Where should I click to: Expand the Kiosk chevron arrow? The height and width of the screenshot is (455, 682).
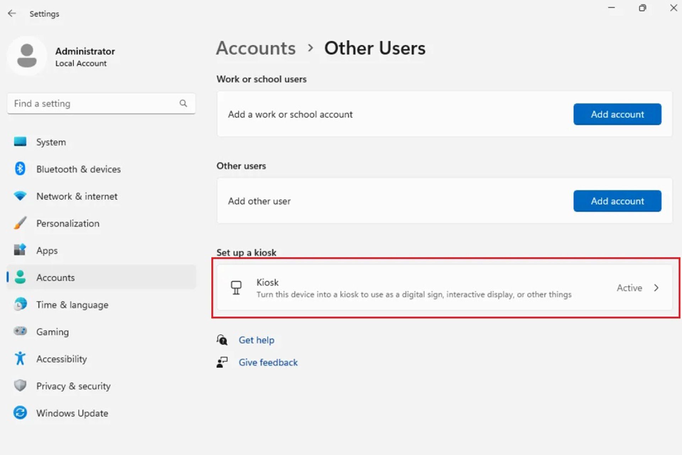click(656, 288)
